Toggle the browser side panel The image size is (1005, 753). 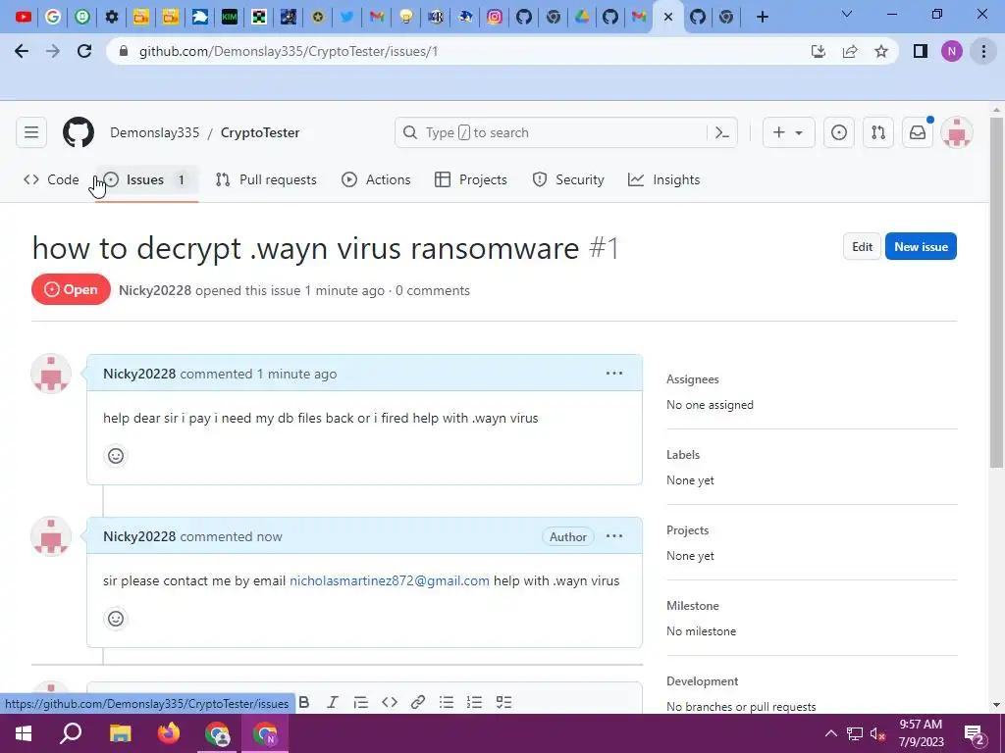tap(921, 51)
